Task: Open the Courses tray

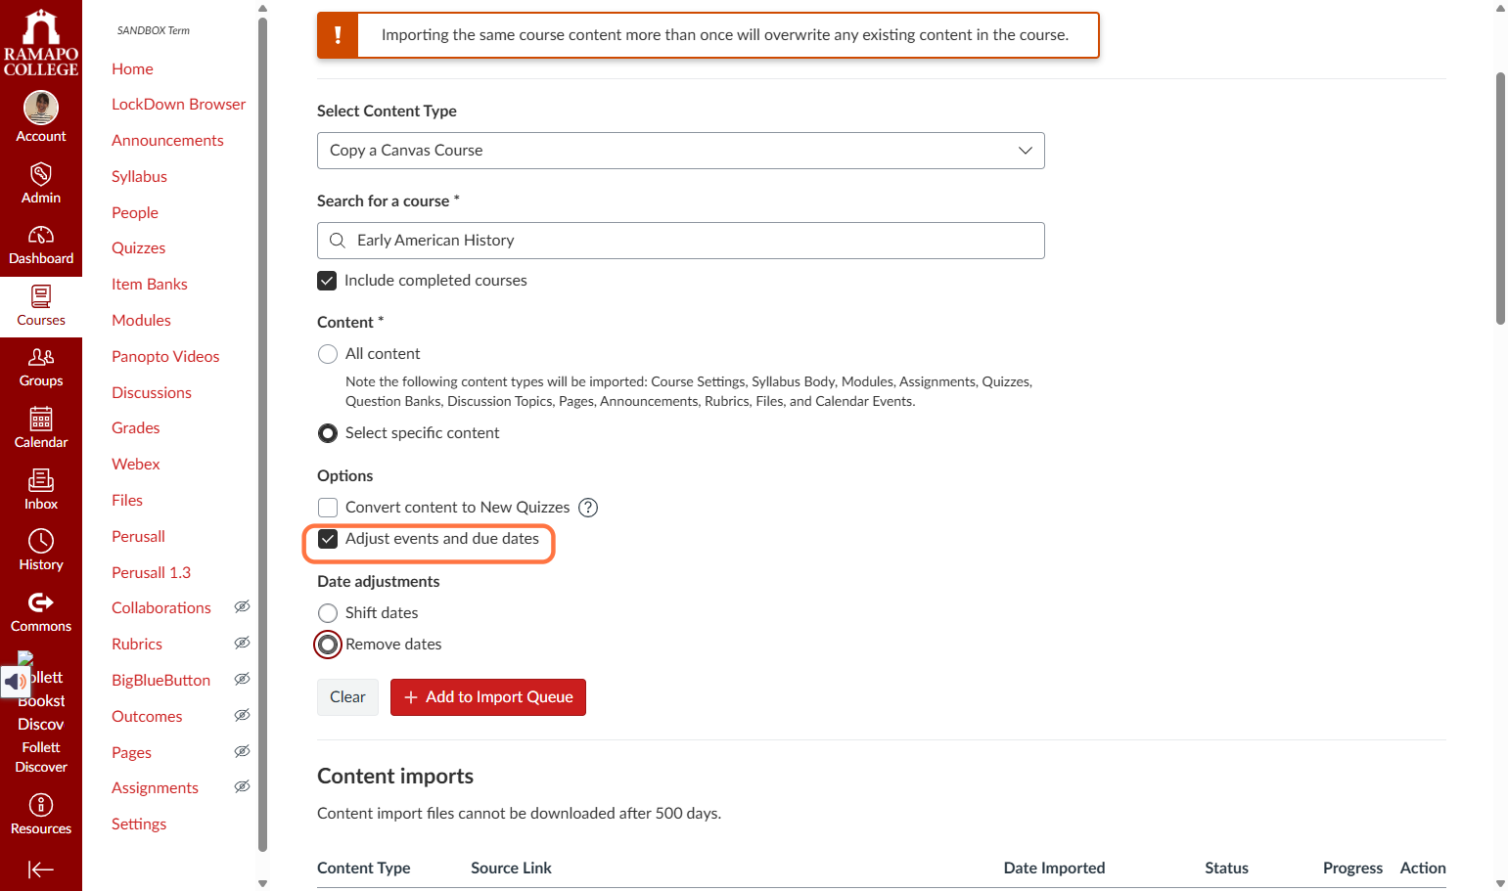Action: (41, 306)
